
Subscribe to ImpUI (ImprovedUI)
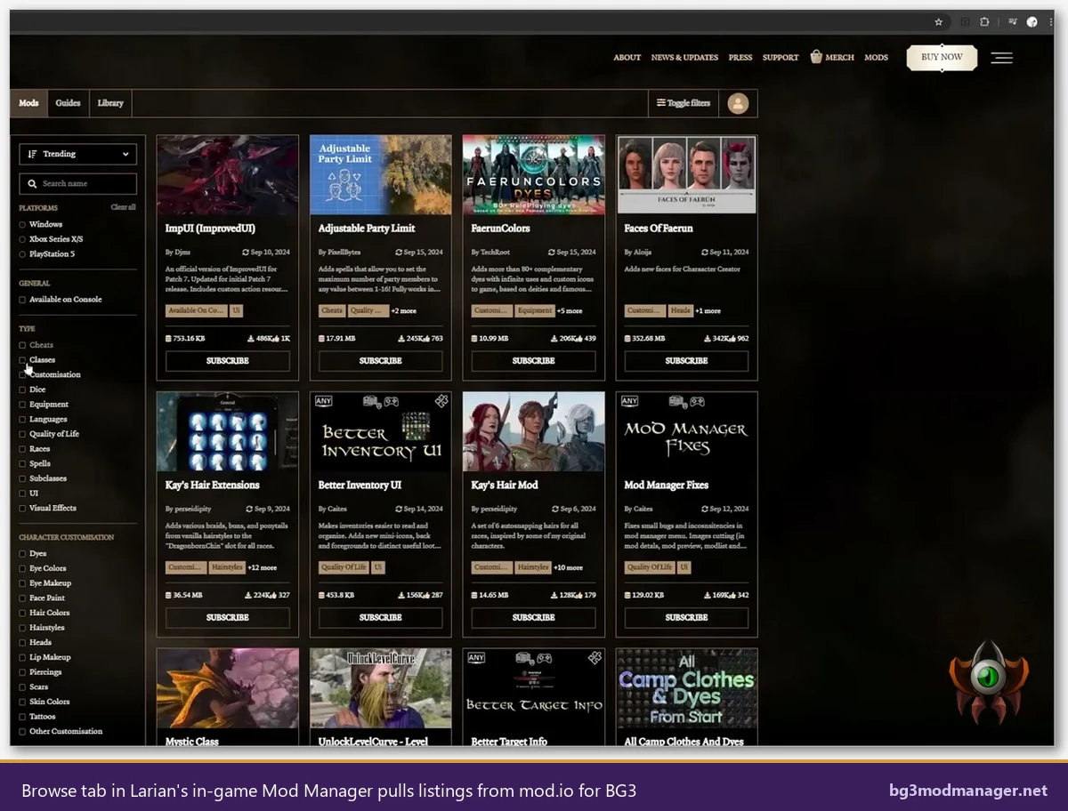click(228, 361)
